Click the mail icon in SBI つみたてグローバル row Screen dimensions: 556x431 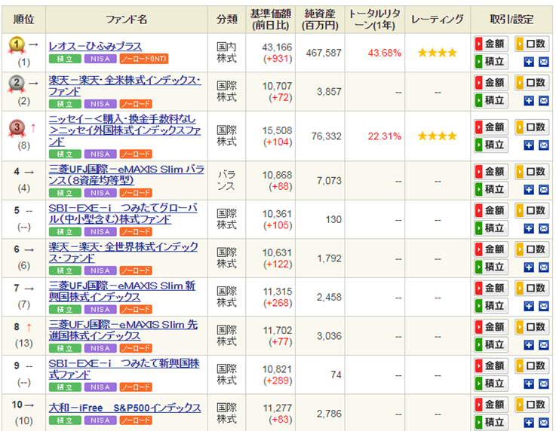click(544, 228)
